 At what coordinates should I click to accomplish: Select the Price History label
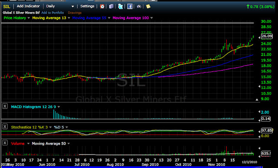coord(15,18)
